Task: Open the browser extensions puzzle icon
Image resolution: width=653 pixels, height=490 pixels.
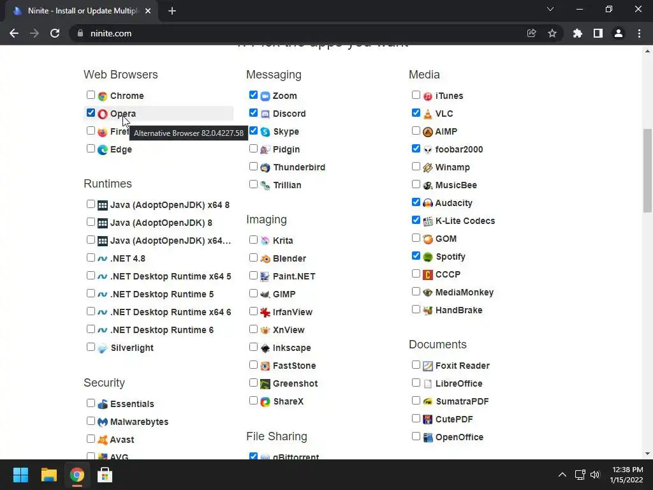Action: pyautogui.click(x=578, y=33)
